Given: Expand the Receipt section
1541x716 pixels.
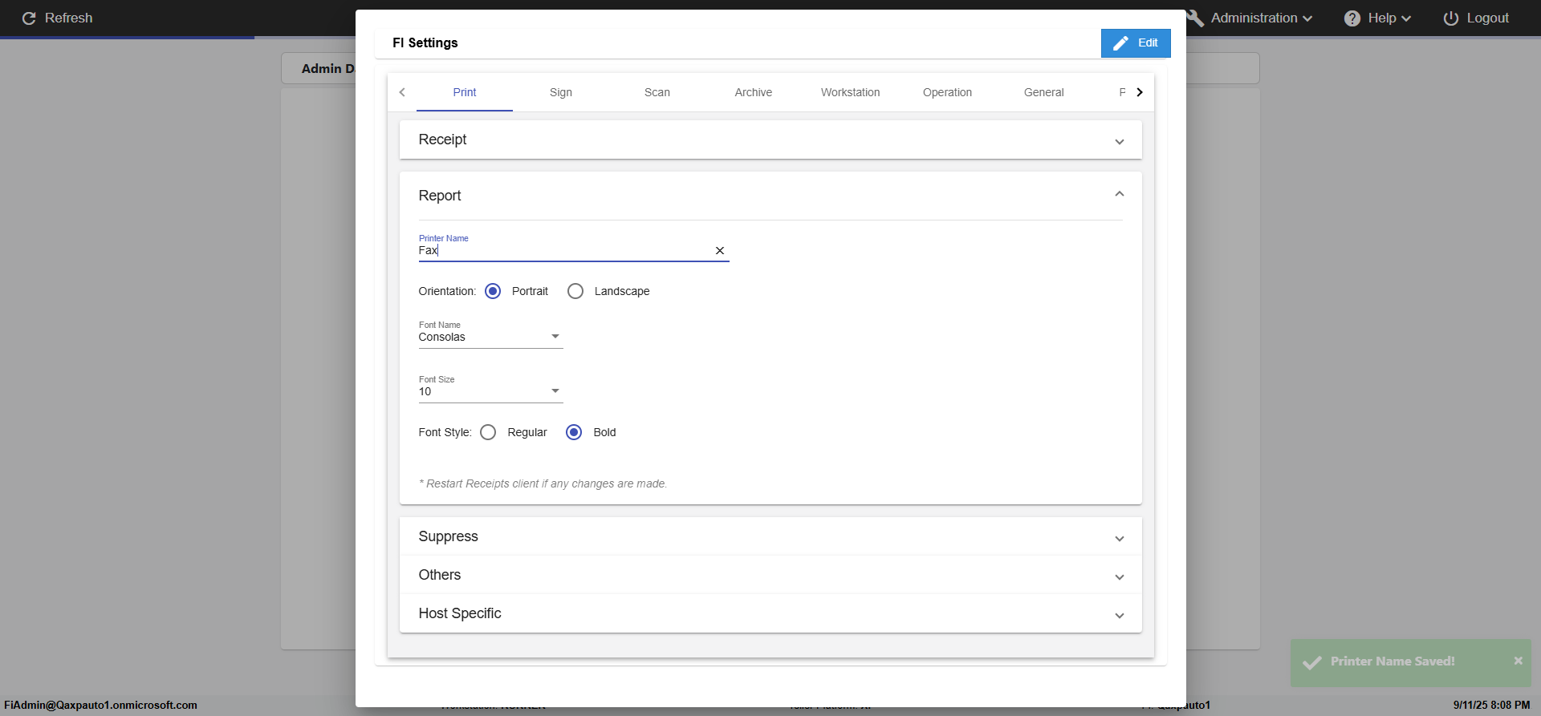Looking at the screenshot, I should coord(1119,141).
